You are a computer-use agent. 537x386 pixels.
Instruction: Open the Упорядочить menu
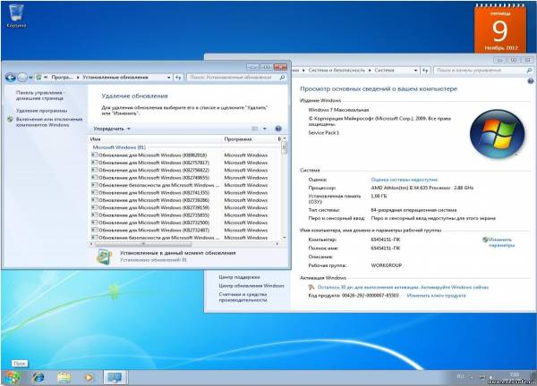pyautogui.click(x=112, y=129)
